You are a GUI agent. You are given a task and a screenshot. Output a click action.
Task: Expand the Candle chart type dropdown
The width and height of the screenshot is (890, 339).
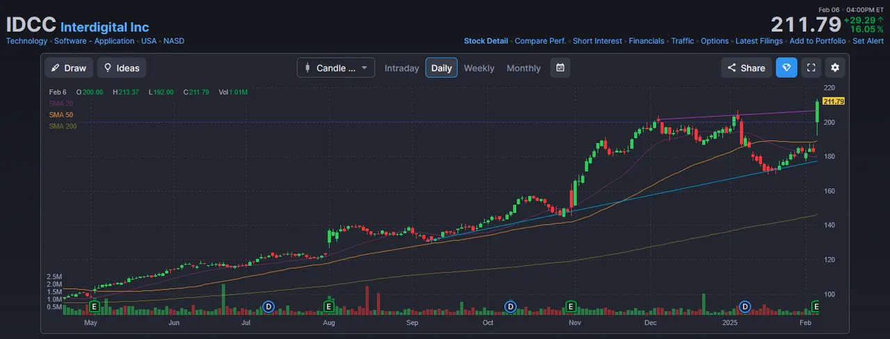click(336, 67)
